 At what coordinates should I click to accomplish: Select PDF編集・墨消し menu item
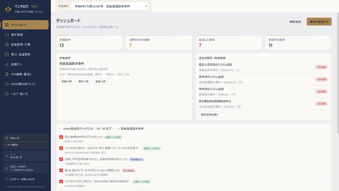[25, 74]
